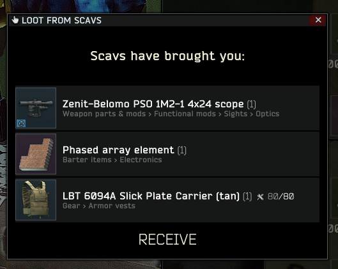338x269 pixels.
Task: Click the Zenit-Belomo PSO 1M2-1 scope name
Action: pos(153,104)
